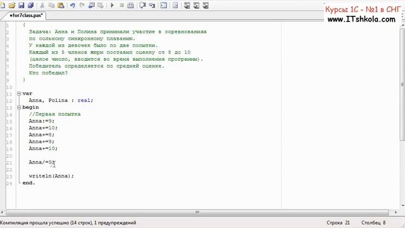The image size is (405, 228).
Task: Click the first of three form-designer icons
Action: (x=187, y=5)
